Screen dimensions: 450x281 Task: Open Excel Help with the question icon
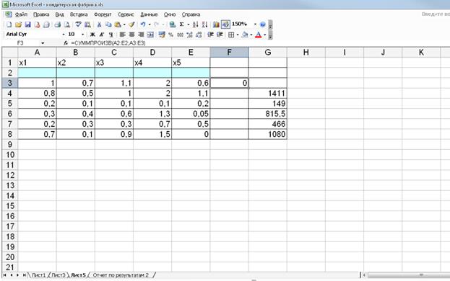pyautogui.click(x=262, y=24)
